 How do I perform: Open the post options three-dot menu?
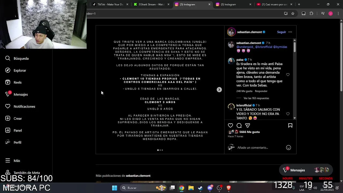290,32
